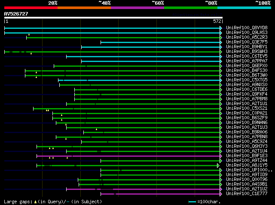
Task: Click the purple arrowhead ending the A2T1U2 row
Action: click(x=221, y=189)
